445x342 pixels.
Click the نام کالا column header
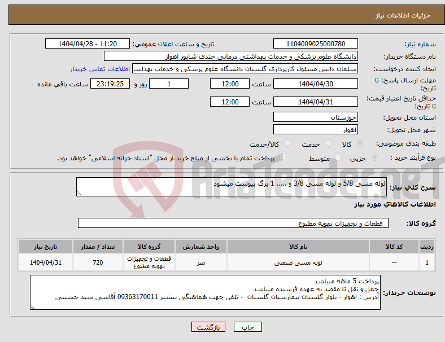point(298,247)
